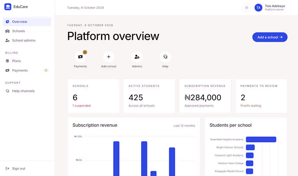The width and height of the screenshot is (298, 176).
Task: Click the 'Proofs waiting' text
Action: click(x=251, y=106)
